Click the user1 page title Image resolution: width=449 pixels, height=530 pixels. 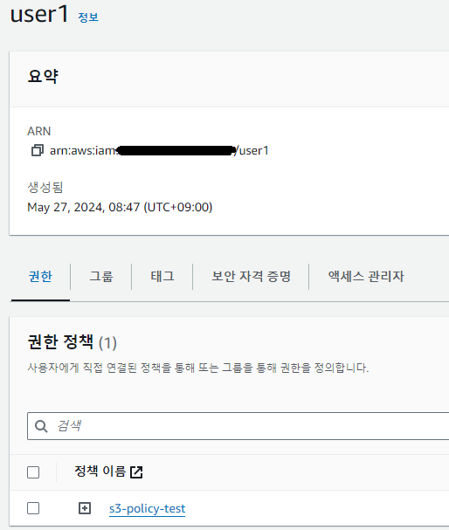[x=39, y=15]
